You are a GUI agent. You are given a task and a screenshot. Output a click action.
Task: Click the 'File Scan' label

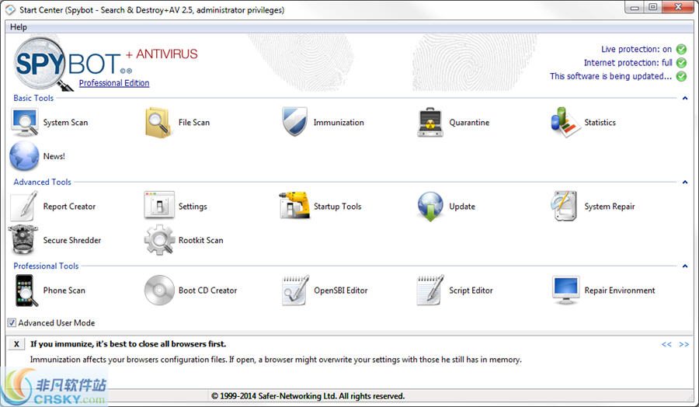(x=194, y=122)
